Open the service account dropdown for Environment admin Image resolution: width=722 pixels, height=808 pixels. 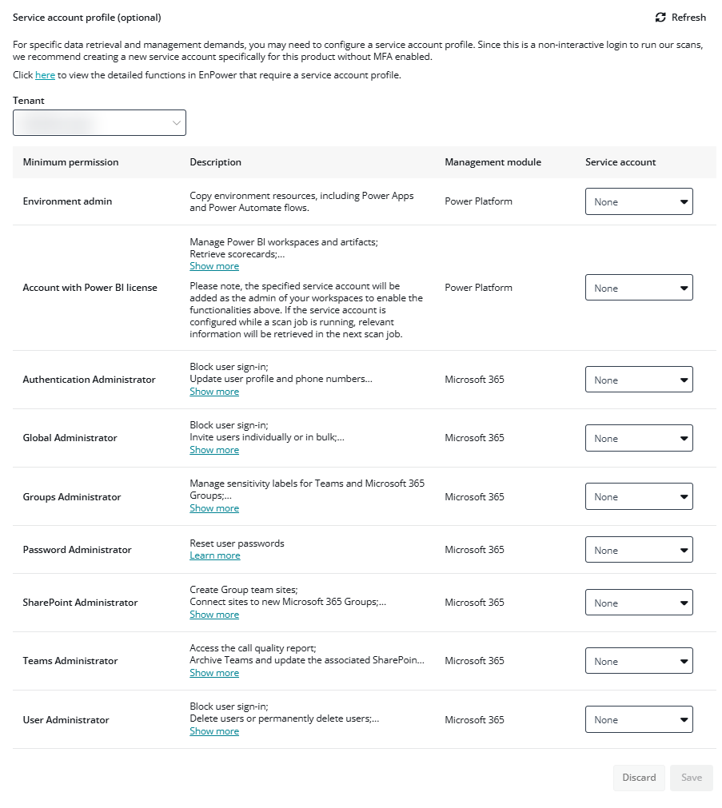639,201
